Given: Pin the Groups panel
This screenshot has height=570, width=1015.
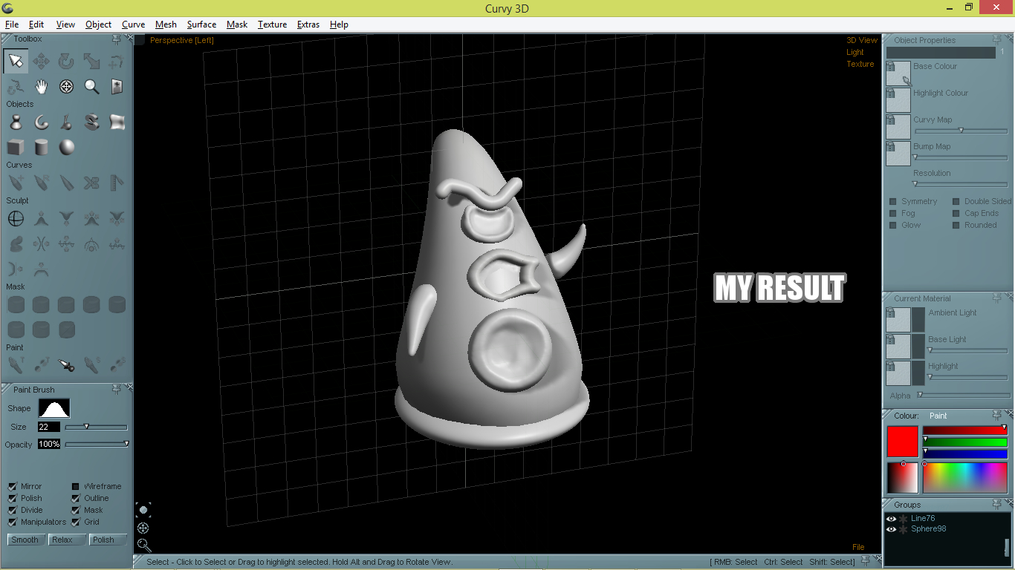Looking at the screenshot, I should point(997,505).
